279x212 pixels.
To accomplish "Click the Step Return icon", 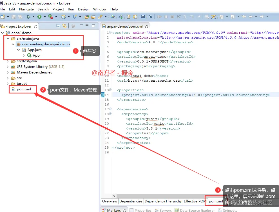I will [198, 17].
